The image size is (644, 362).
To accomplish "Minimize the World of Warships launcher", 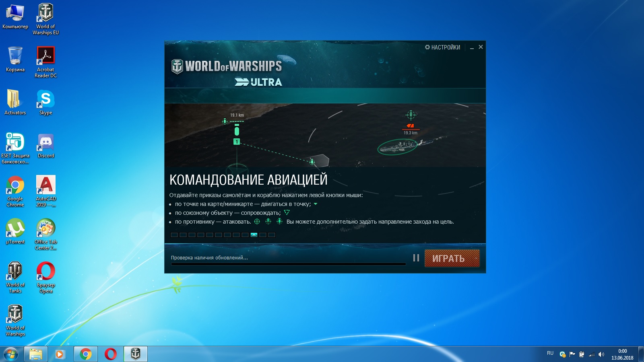I will point(472,47).
